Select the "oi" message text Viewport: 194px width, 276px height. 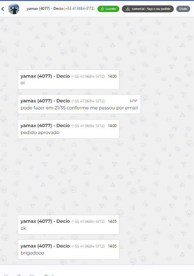point(23,83)
